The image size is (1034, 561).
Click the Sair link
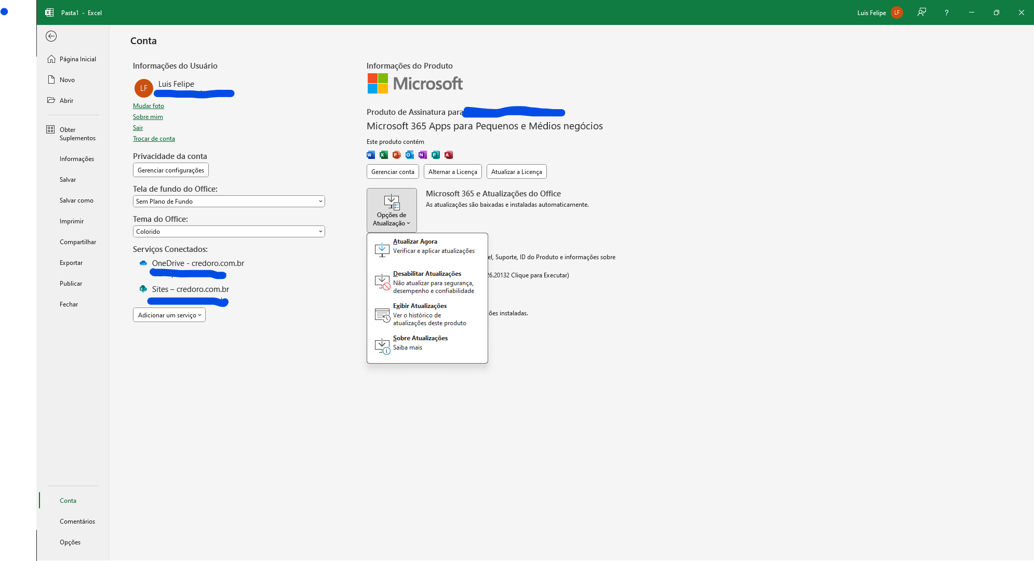138,128
